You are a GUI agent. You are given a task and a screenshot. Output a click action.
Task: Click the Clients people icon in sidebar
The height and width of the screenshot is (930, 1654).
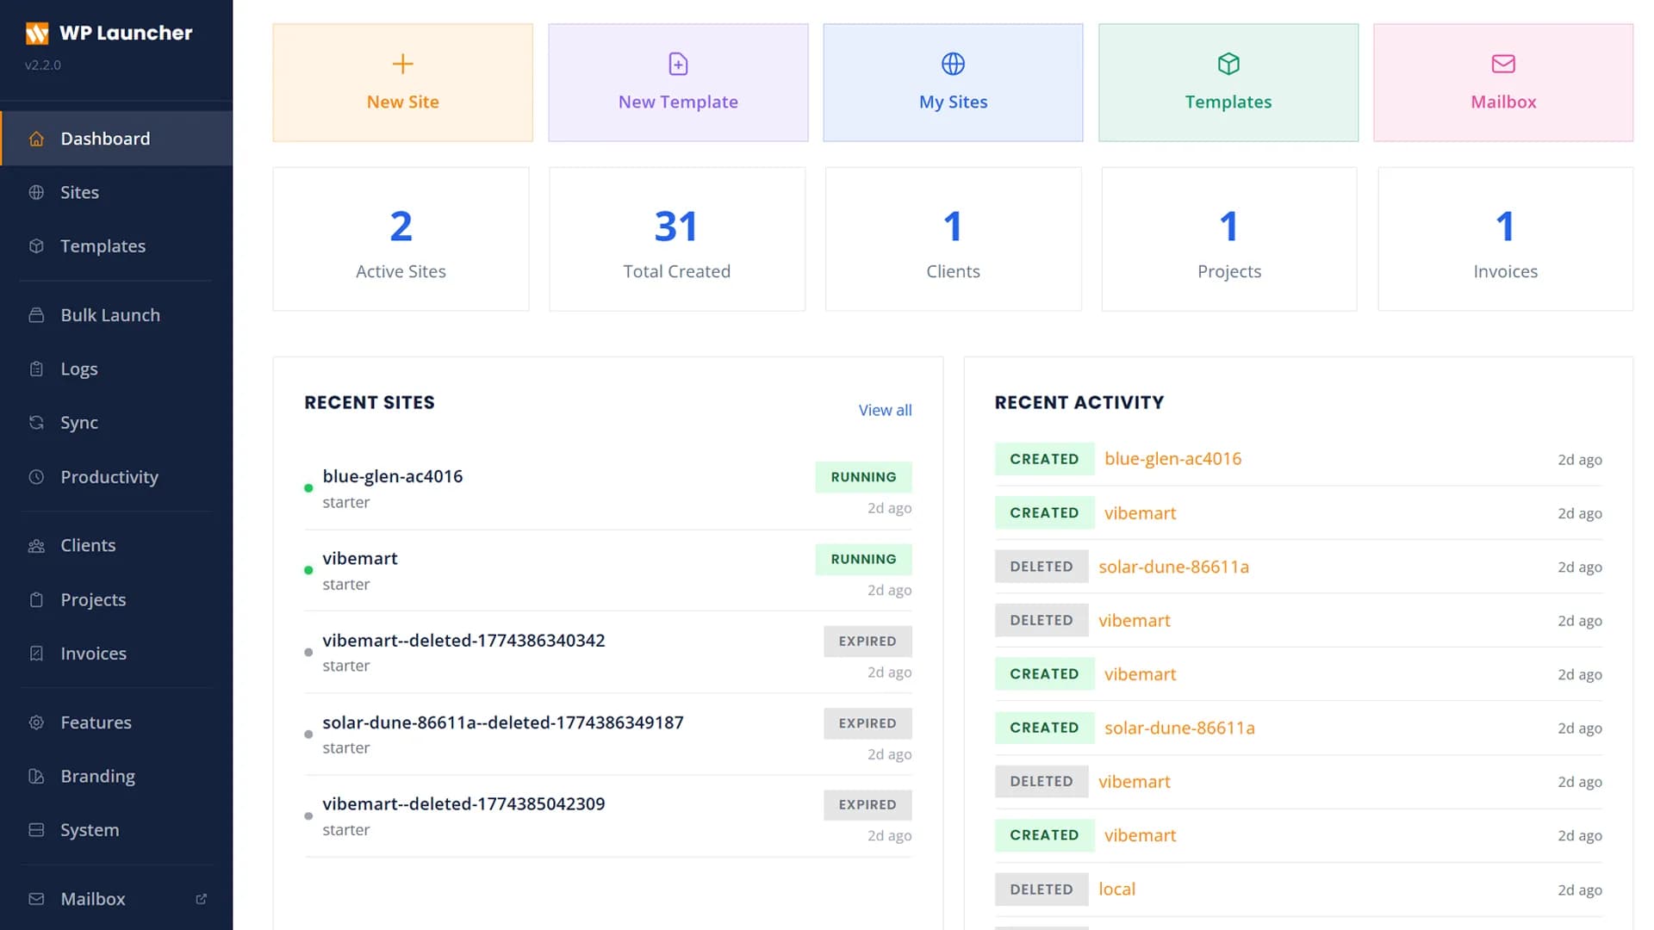36,546
